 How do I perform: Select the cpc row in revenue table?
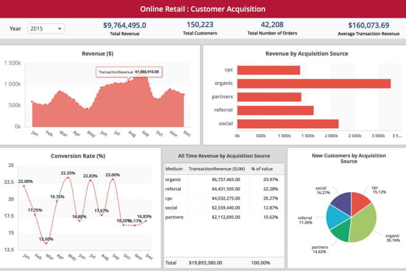[x=225, y=198]
